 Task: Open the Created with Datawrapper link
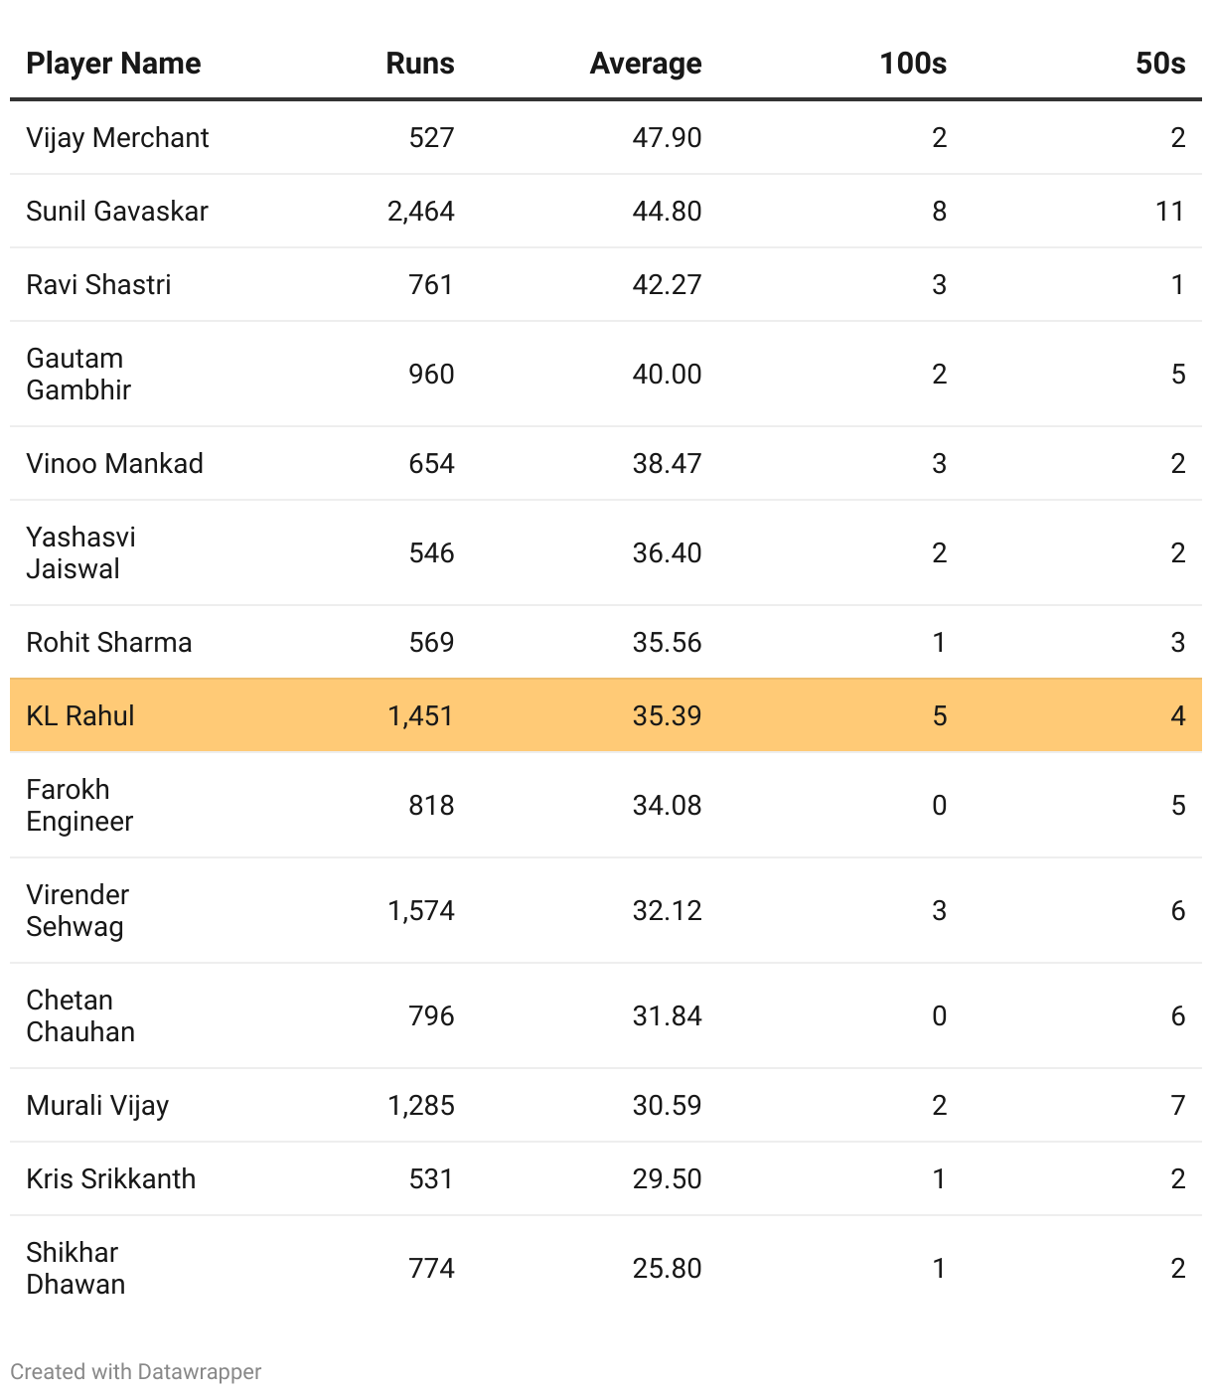point(136,1371)
